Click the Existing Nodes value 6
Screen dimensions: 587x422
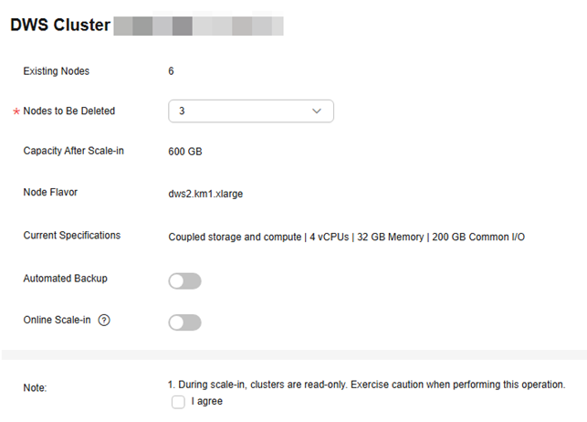point(171,71)
